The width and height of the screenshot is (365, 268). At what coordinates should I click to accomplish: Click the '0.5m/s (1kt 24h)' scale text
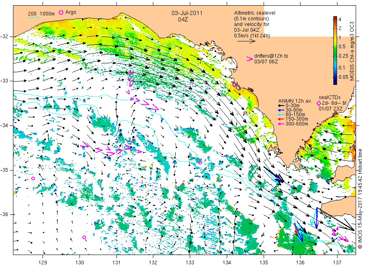252,36
